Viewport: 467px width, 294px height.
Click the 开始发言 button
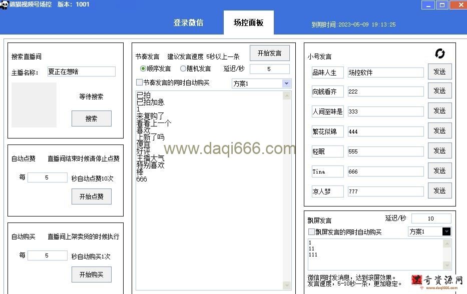click(x=269, y=53)
